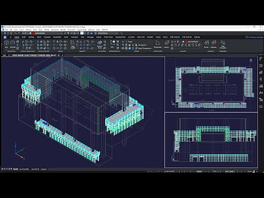Switch to the Start document tab

(x=4, y=55)
